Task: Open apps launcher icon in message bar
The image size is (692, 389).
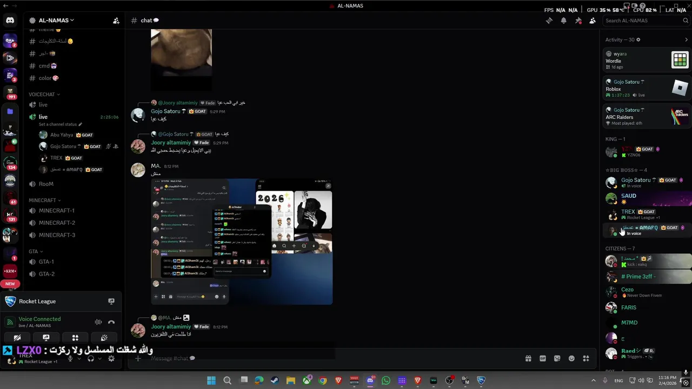Action: coord(586,358)
